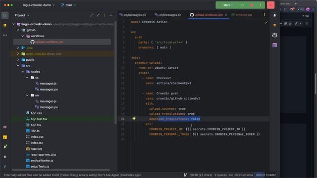Click the project tree vertical scrollbar

[115, 73]
